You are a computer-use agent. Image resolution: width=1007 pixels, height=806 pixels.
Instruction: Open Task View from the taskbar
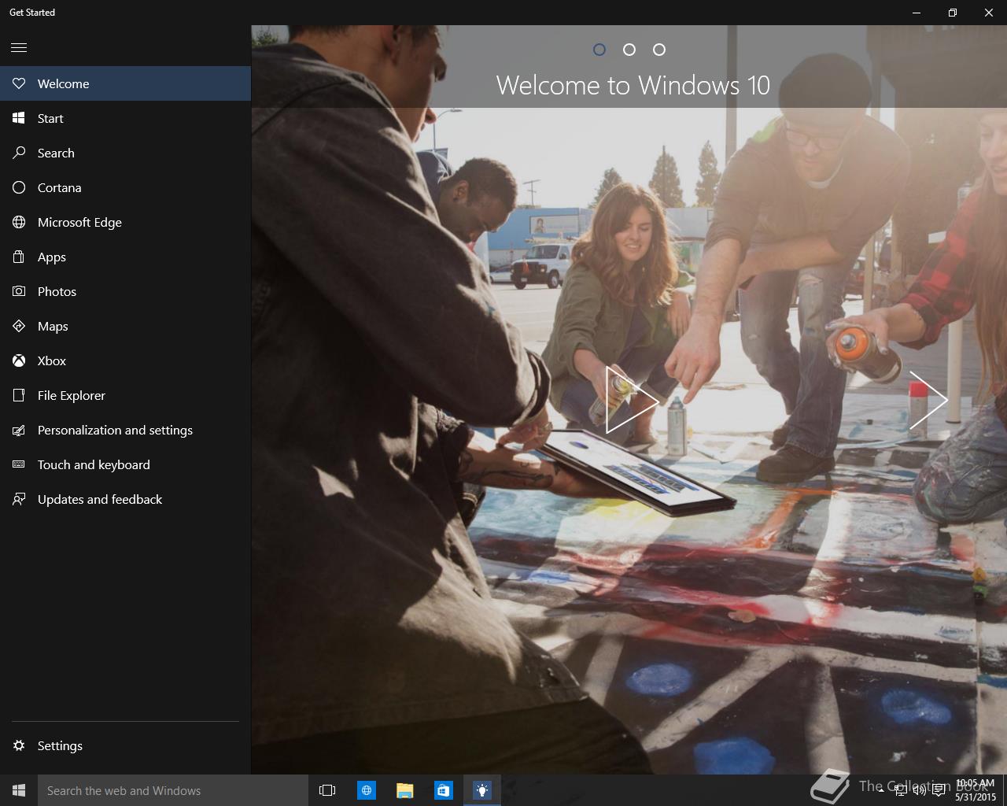[327, 790]
